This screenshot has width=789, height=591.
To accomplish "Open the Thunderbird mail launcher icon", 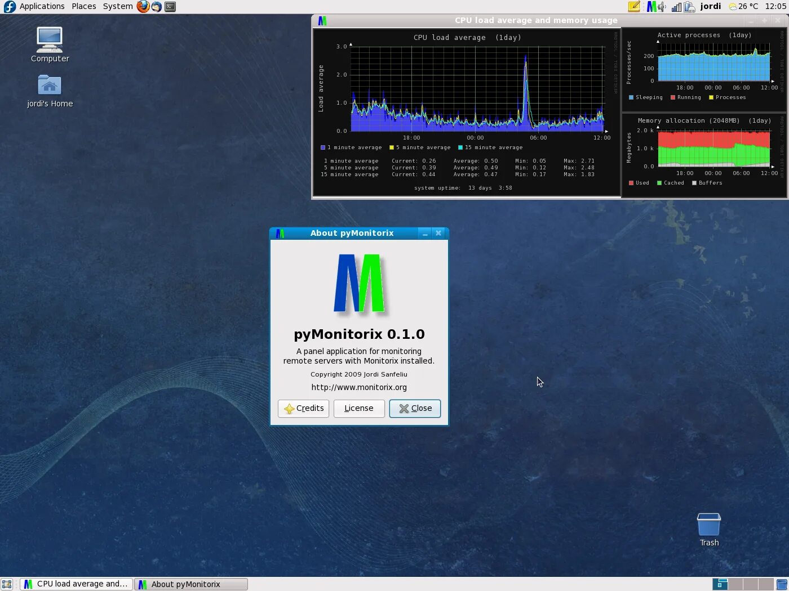I will [x=157, y=7].
